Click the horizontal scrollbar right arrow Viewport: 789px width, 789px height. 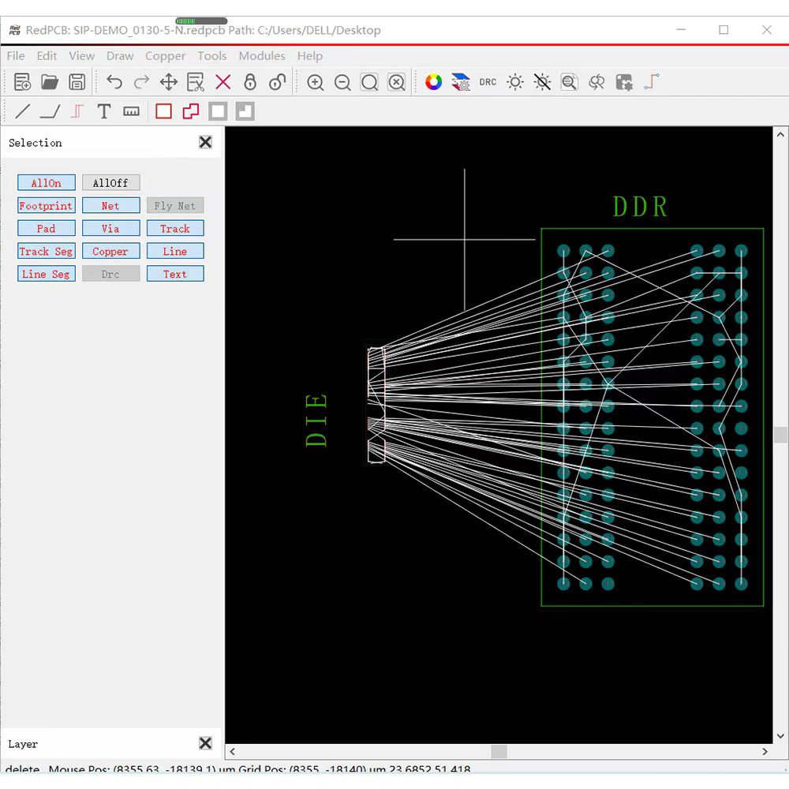(x=765, y=752)
